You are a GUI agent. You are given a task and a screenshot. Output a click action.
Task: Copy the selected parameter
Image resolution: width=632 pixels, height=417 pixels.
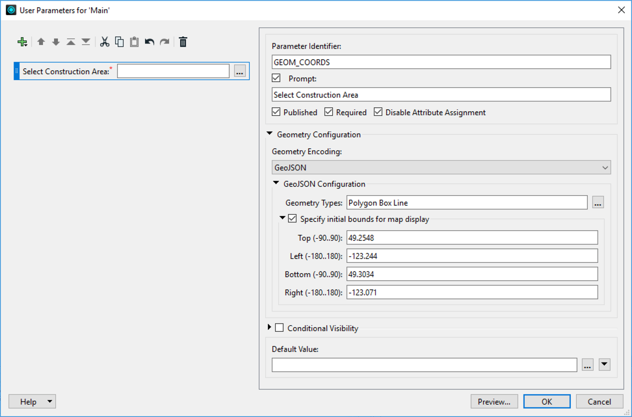coord(119,42)
